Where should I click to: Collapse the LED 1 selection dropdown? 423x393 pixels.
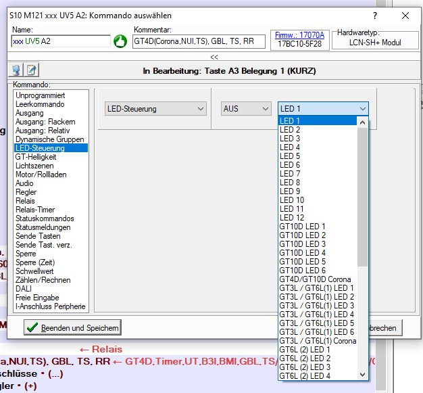[363, 108]
